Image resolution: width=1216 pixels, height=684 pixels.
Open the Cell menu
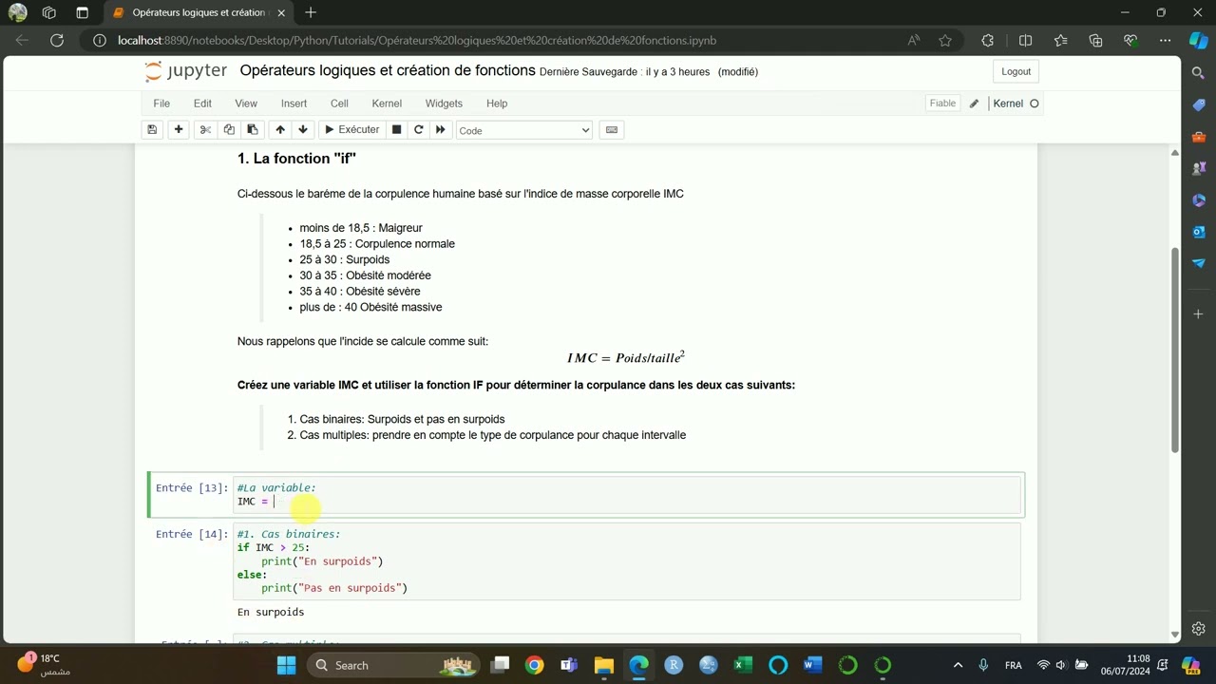point(339,104)
